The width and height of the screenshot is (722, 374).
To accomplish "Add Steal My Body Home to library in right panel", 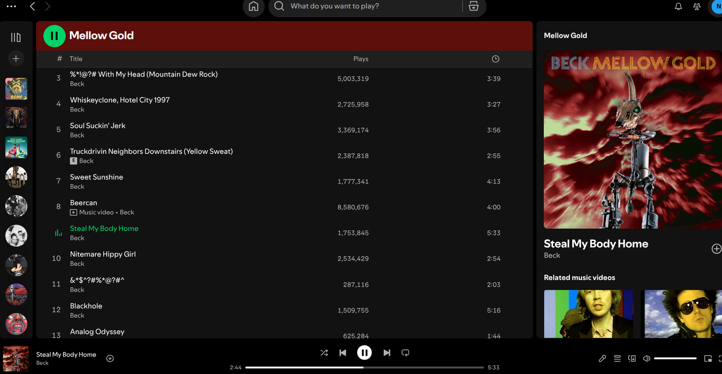I will tap(716, 249).
